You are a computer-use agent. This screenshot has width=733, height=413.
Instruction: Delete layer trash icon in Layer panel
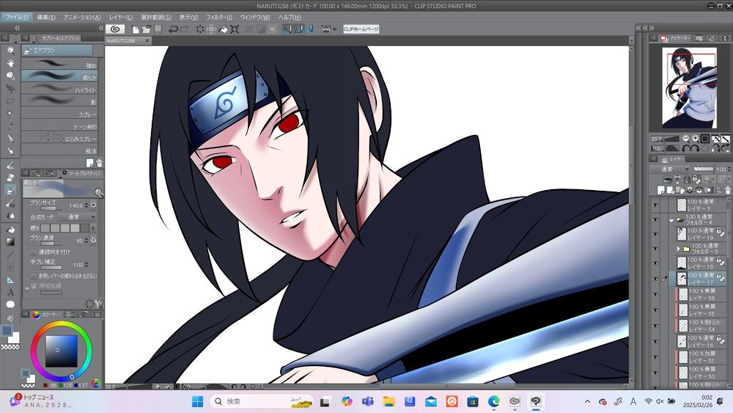coord(728,190)
